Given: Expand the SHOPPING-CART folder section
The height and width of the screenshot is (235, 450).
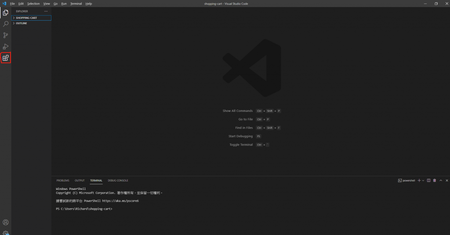Looking at the screenshot, I should (31, 18).
